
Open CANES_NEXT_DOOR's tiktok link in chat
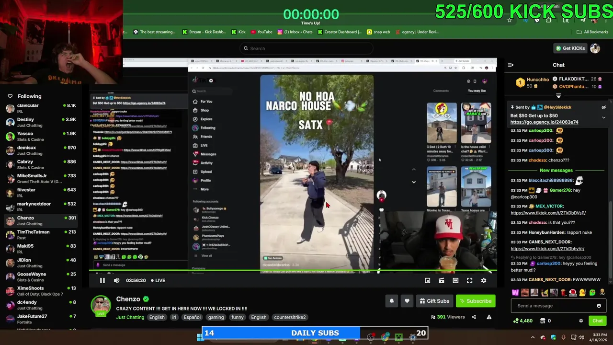[x=547, y=249]
